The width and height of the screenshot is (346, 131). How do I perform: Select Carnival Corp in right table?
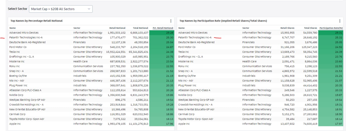(186, 114)
